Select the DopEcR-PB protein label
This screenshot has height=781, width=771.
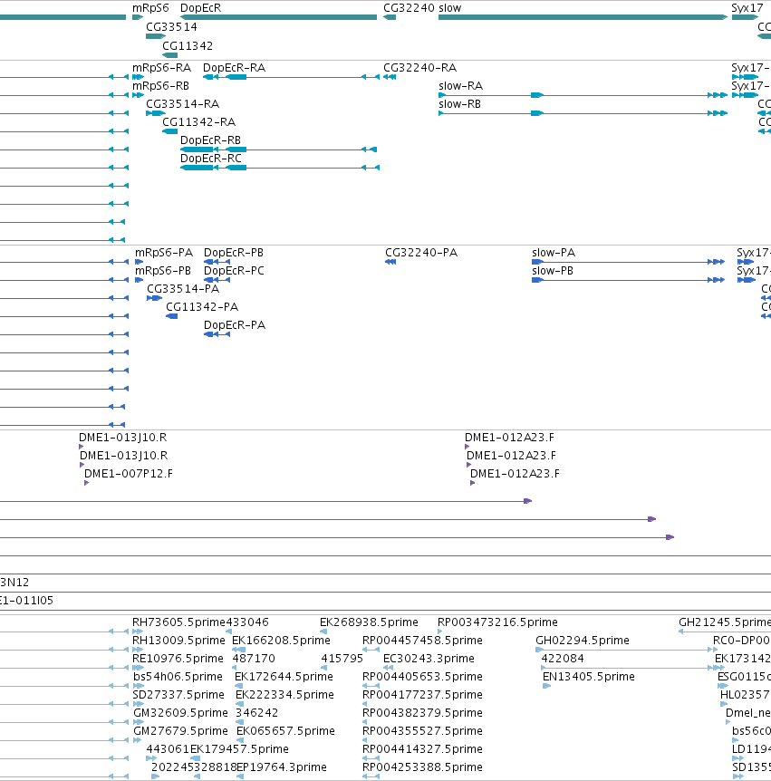coord(234,253)
